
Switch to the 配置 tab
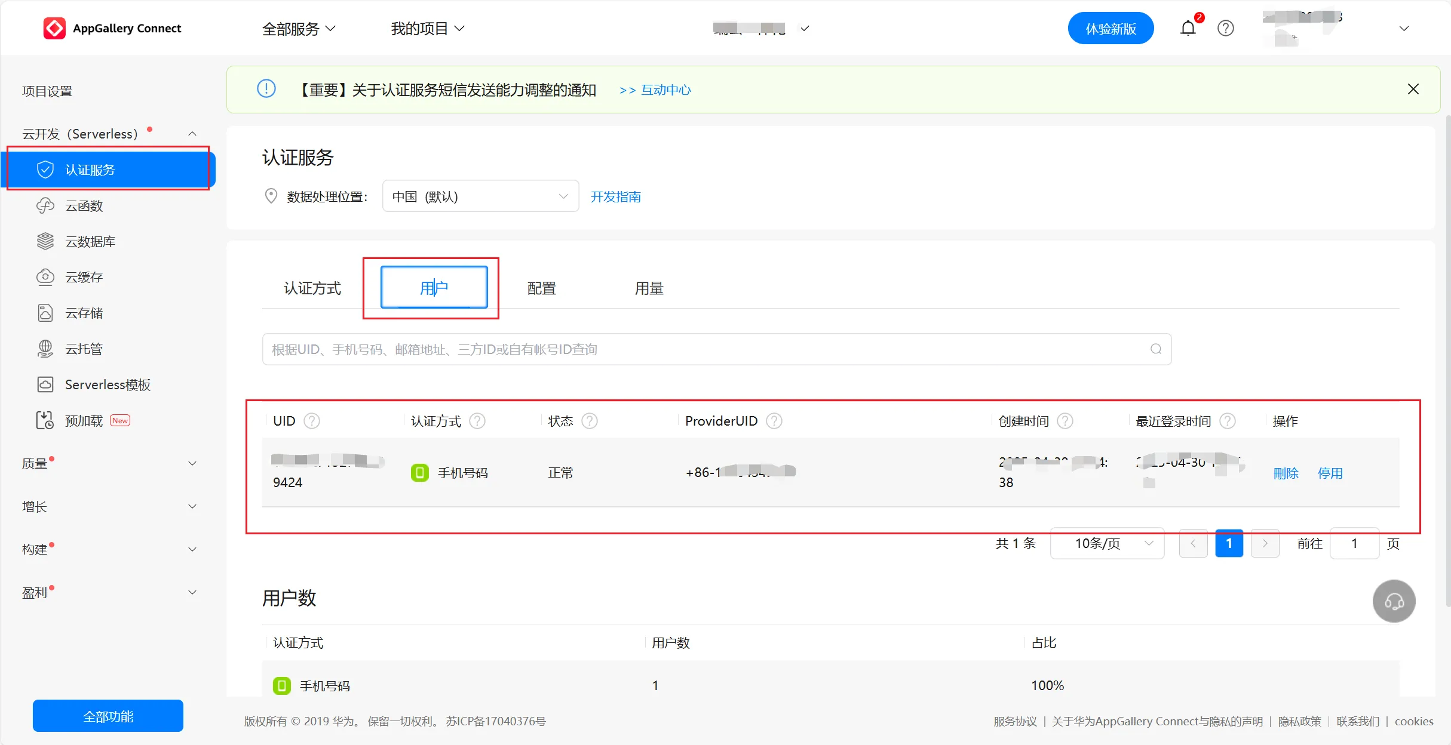coord(541,288)
